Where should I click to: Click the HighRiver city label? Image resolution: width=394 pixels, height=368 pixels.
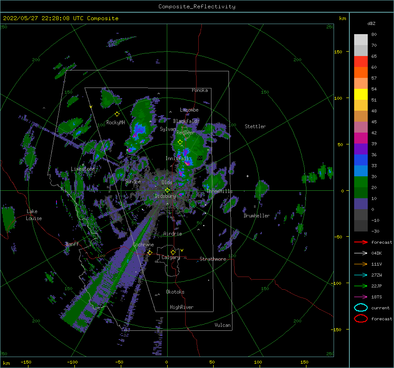(x=182, y=307)
